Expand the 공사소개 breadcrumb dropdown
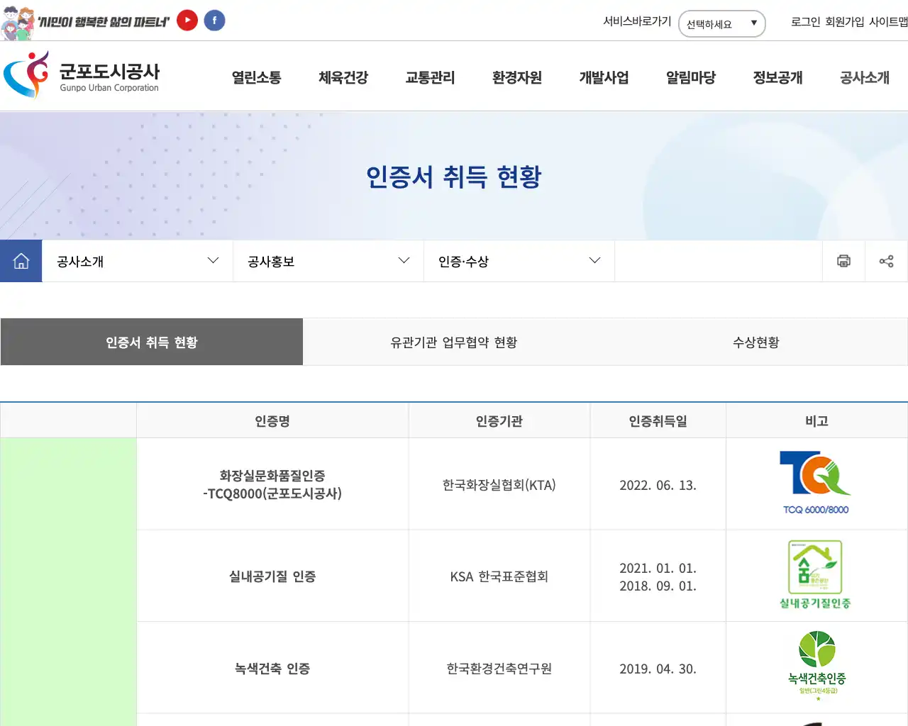This screenshot has width=908, height=726. pos(138,261)
